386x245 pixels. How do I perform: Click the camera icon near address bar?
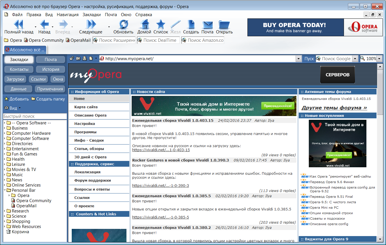[x=78, y=58]
